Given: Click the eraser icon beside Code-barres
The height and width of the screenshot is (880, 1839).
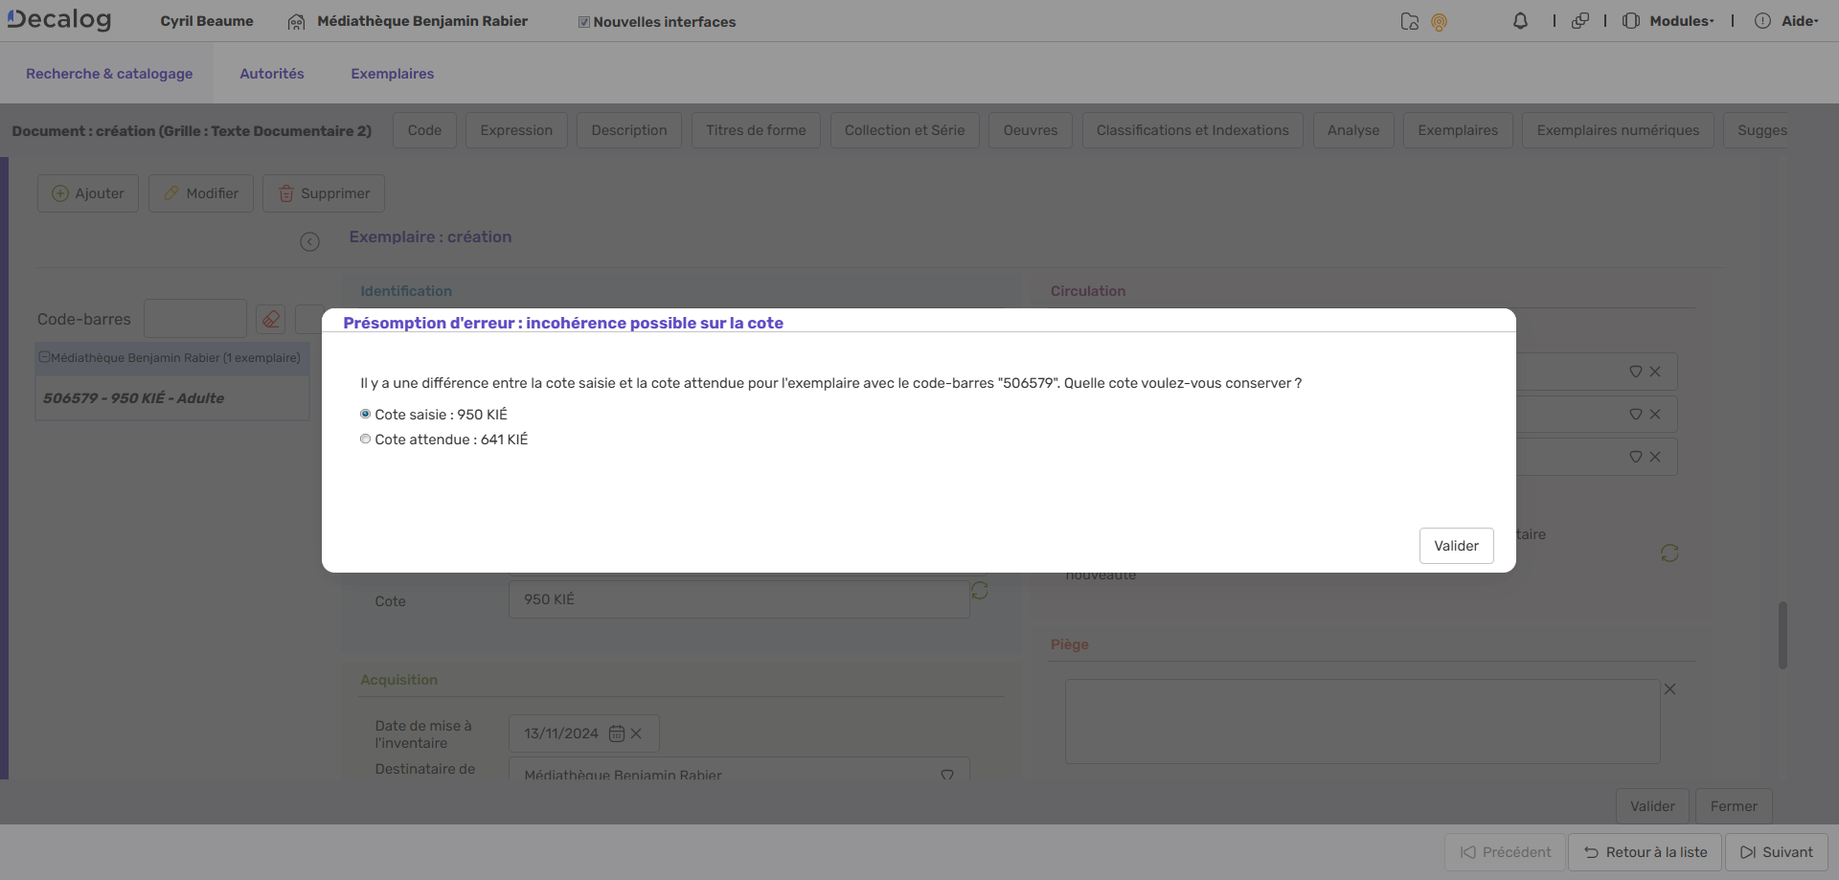Looking at the screenshot, I should pos(270,319).
